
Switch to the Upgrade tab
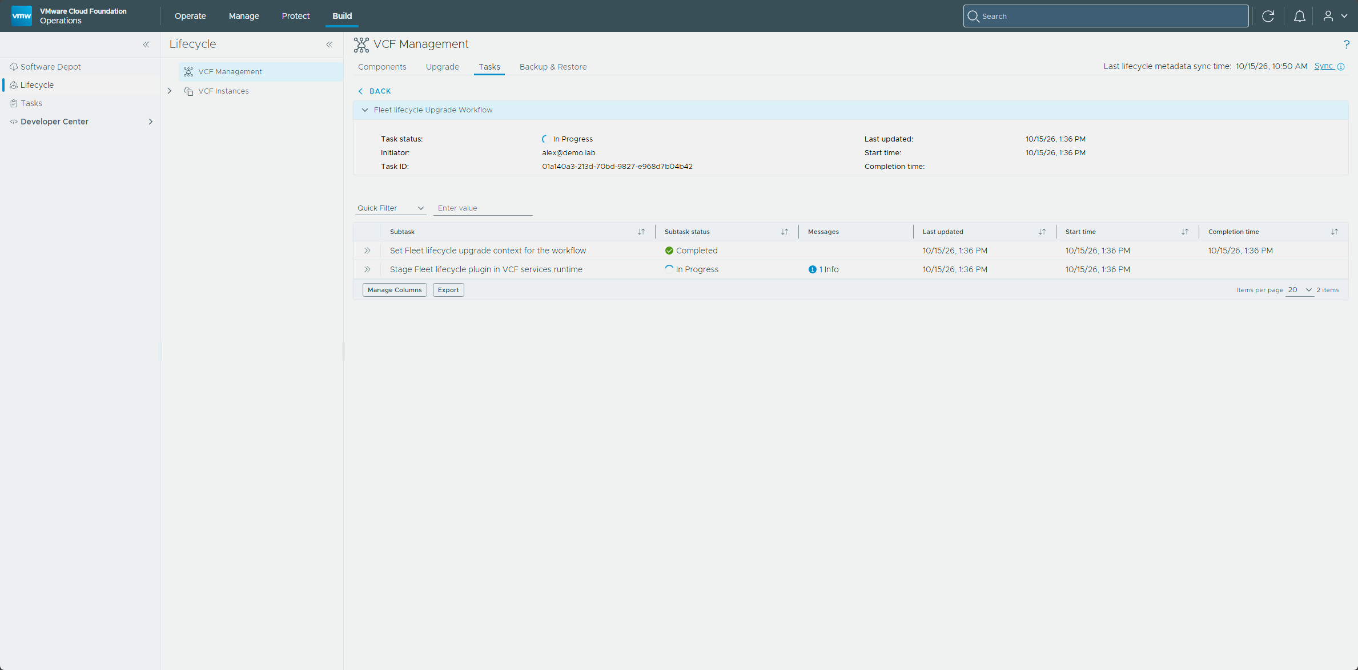click(x=442, y=67)
